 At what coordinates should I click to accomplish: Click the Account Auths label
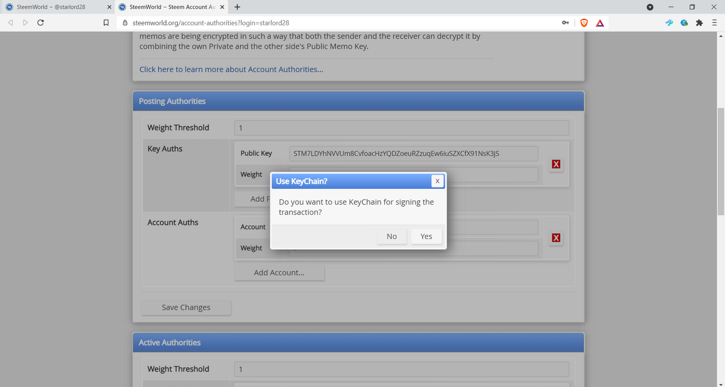pyautogui.click(x=173, y=222)
